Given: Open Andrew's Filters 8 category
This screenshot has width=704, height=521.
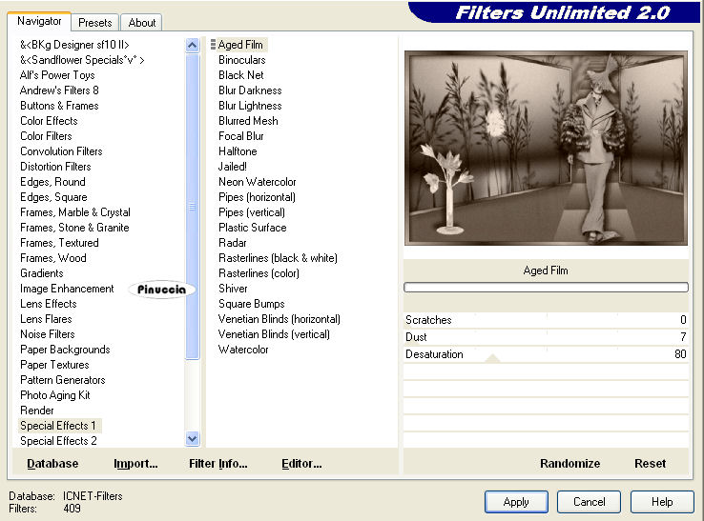Looking at the screenshot, I should pos(59,90).
